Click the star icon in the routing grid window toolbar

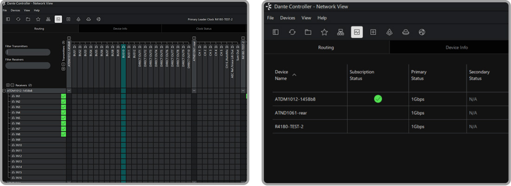38,19
